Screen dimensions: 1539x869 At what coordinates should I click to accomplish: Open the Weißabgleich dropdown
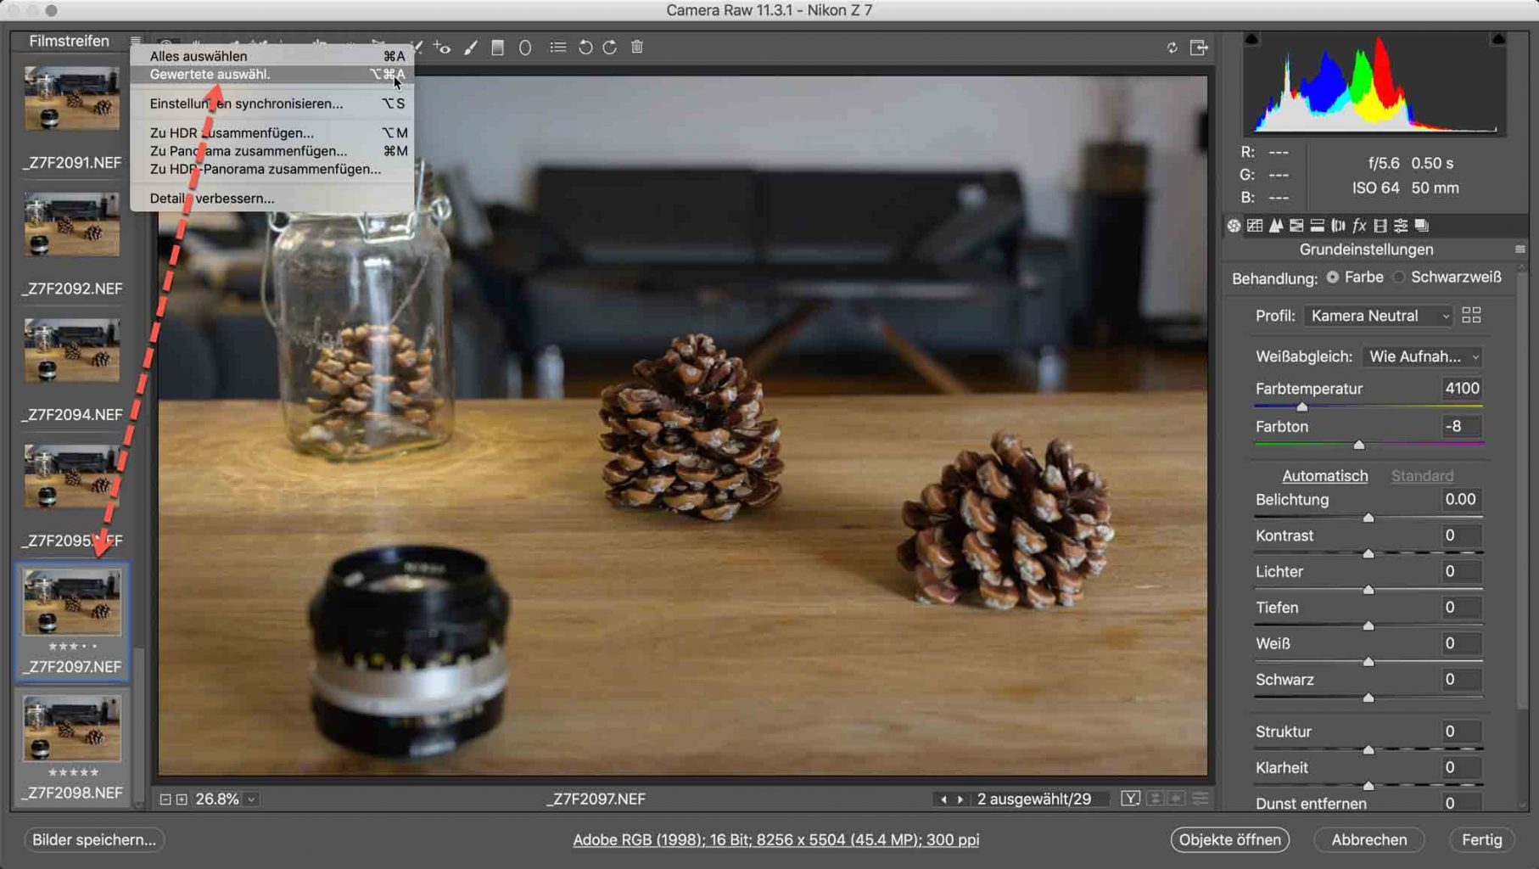click(1423, 356)
